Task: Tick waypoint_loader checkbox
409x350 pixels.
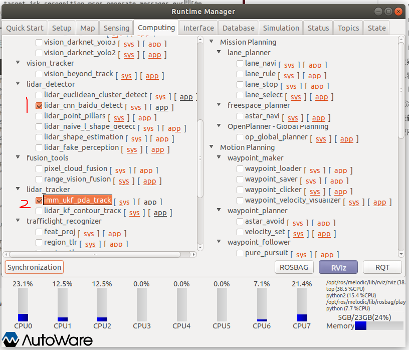Action: [240, 168]
